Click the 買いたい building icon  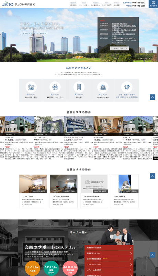(x=79, y=87)
